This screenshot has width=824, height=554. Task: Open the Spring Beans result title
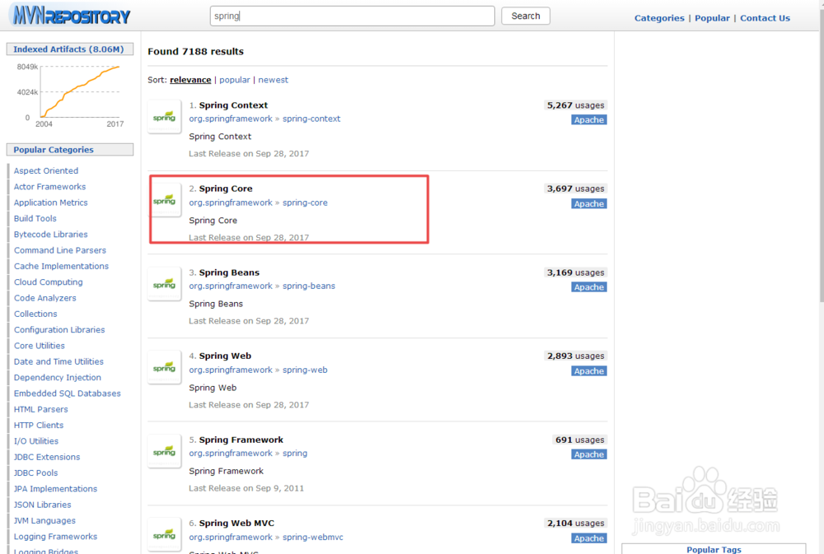point(229,272)
